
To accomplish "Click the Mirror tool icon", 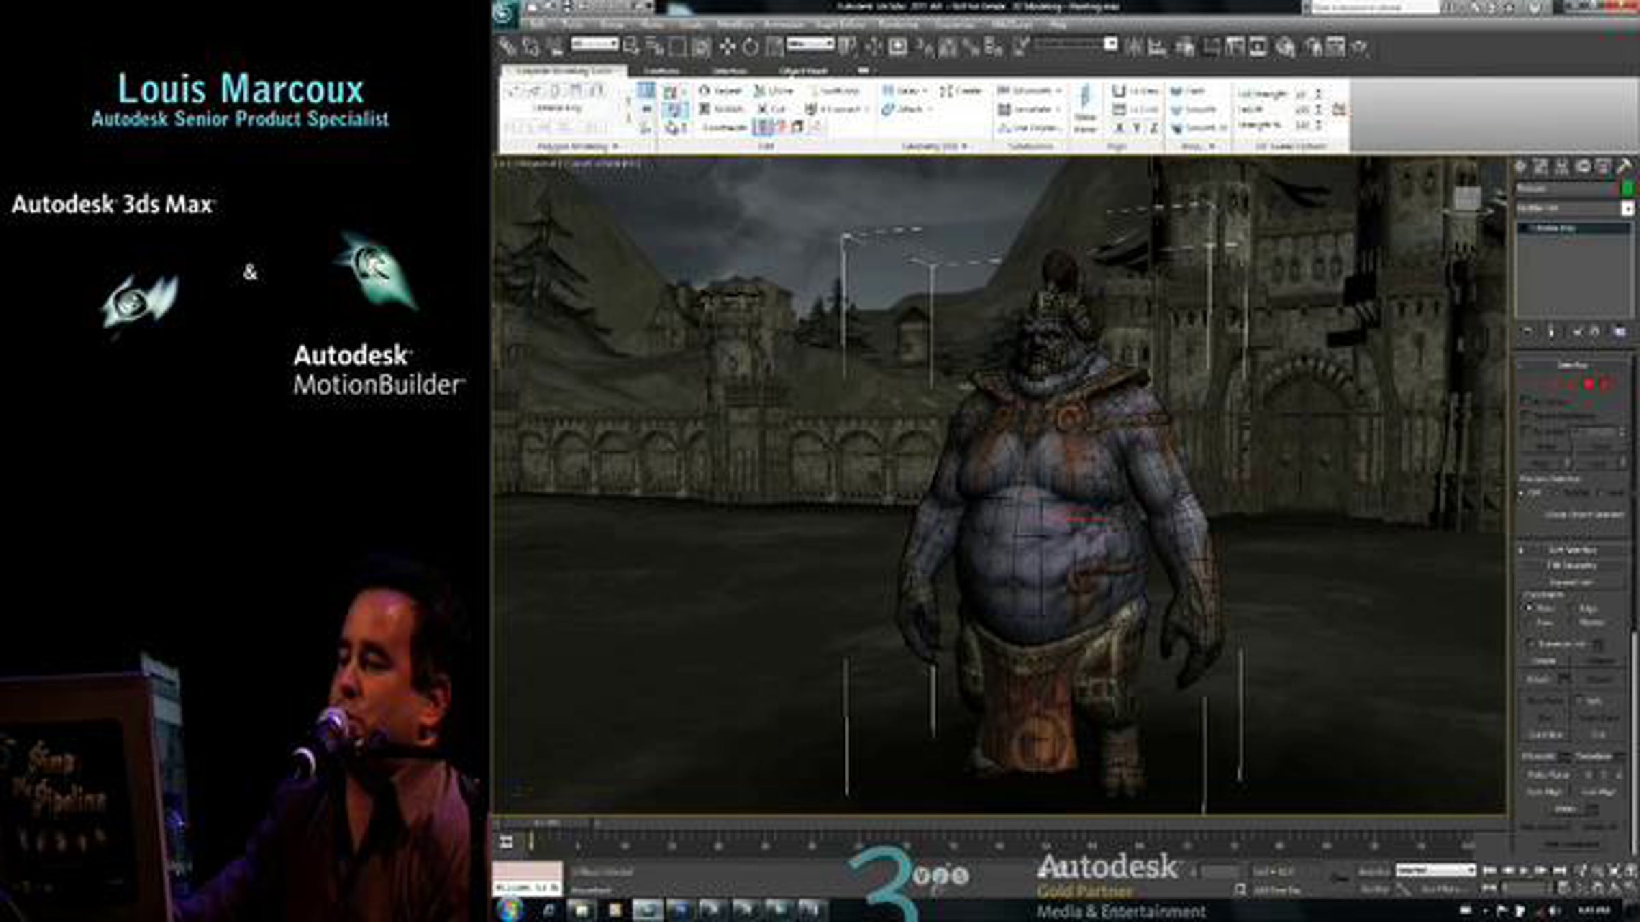I will click(x=1133, y=47).
